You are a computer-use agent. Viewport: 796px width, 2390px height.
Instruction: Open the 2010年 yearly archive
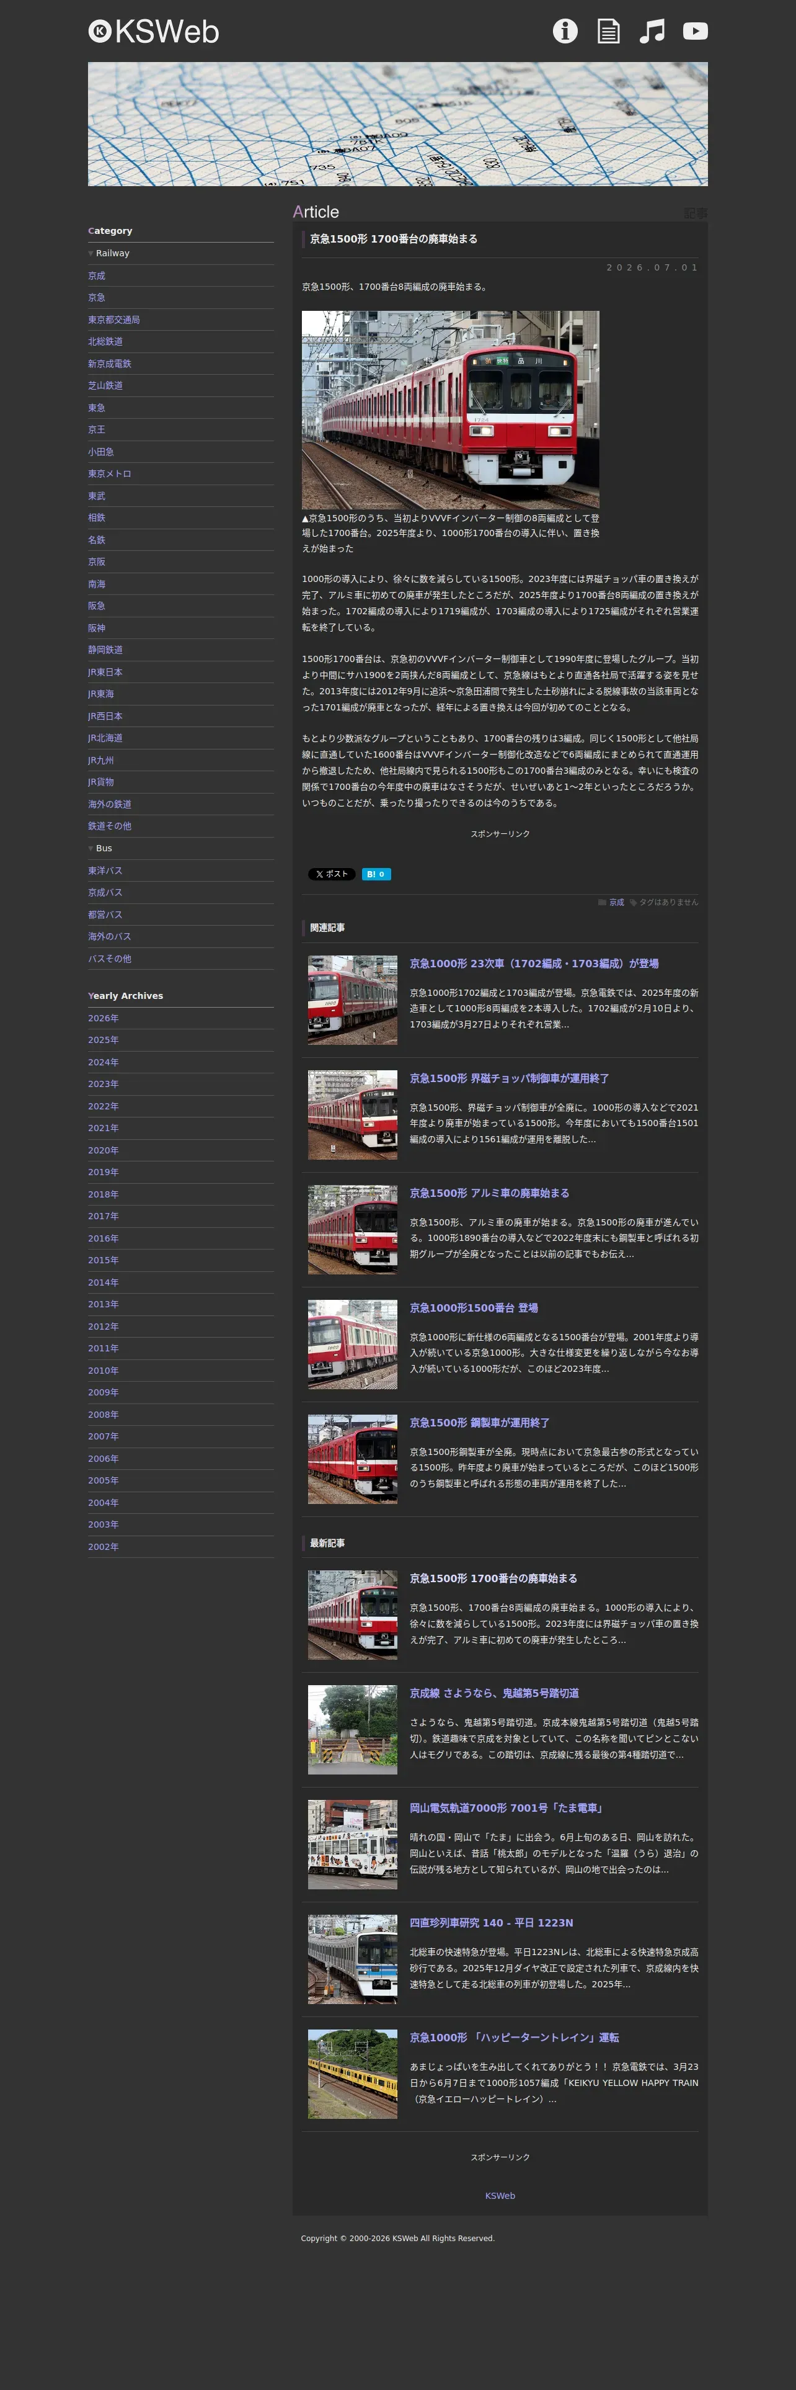104,1371
